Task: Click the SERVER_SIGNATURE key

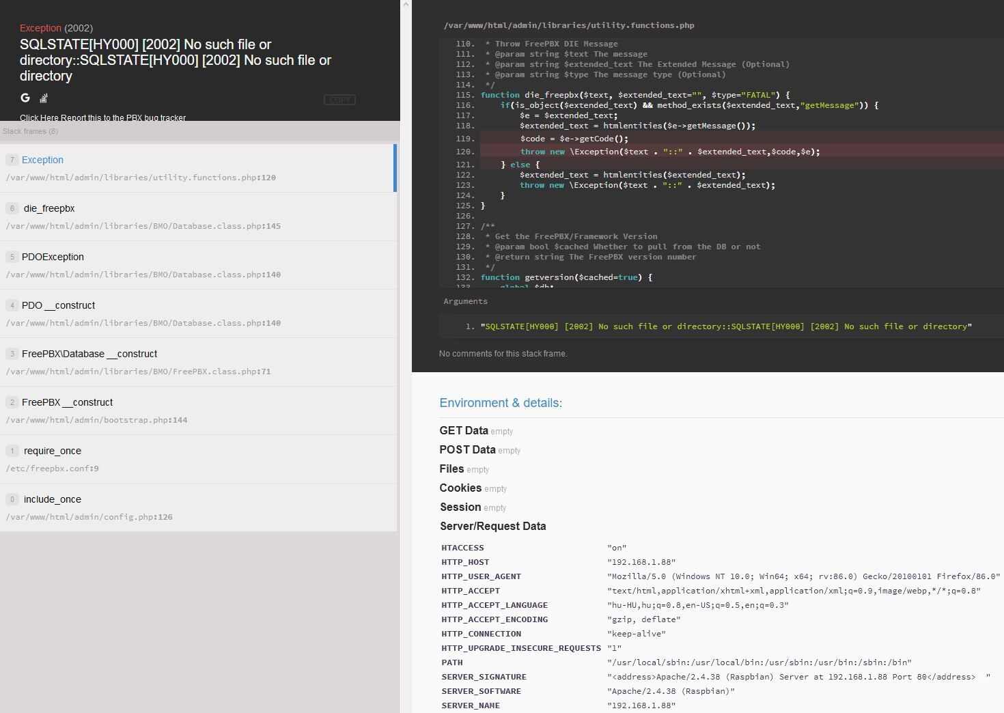Action: tap(484, 677)
